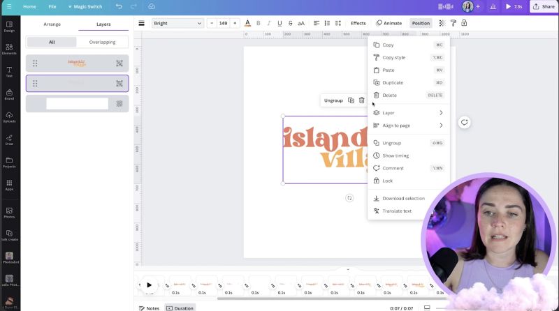Expand the Layer submenu
This screenshot has height=311, width=559.
pyautogui.click(x=409, y=113)
